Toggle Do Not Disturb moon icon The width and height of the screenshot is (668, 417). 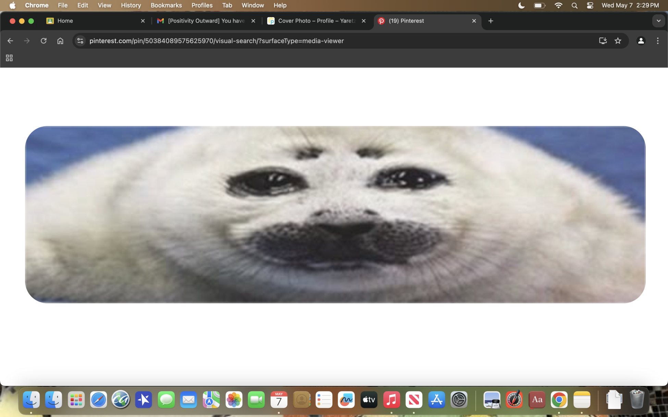click(521, 5)
